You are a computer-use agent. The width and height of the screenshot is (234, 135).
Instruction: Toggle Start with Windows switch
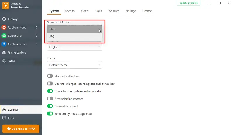pos(50,76)
